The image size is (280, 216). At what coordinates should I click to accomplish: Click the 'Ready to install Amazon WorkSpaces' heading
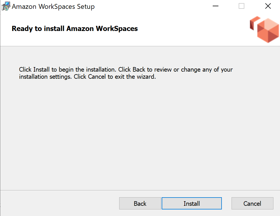pyautogui.click(x=74, y=29)
